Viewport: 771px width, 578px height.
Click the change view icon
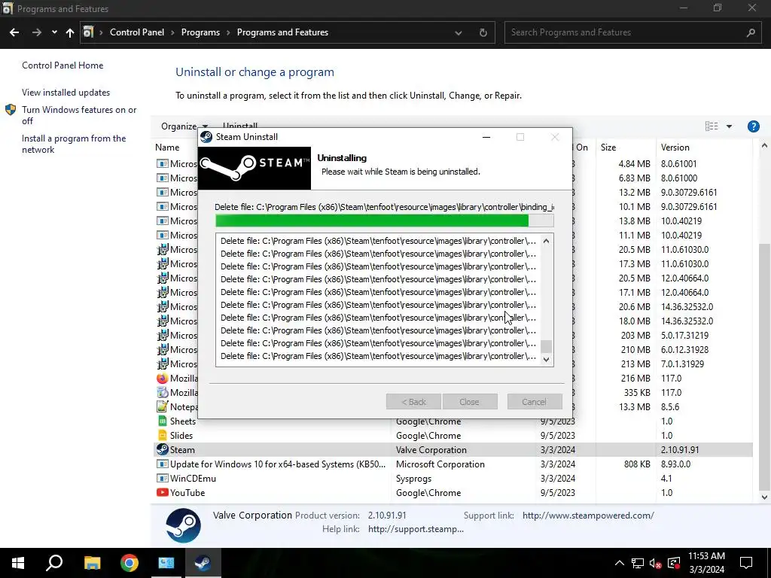711,126
